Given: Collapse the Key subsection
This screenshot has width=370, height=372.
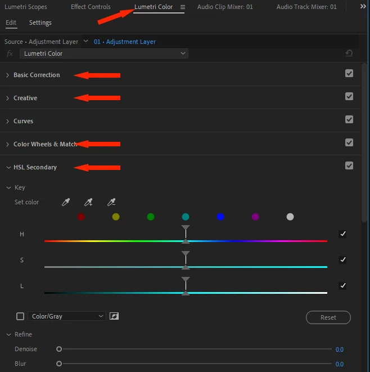Looking at the screenshot, I should coord(8,187).
